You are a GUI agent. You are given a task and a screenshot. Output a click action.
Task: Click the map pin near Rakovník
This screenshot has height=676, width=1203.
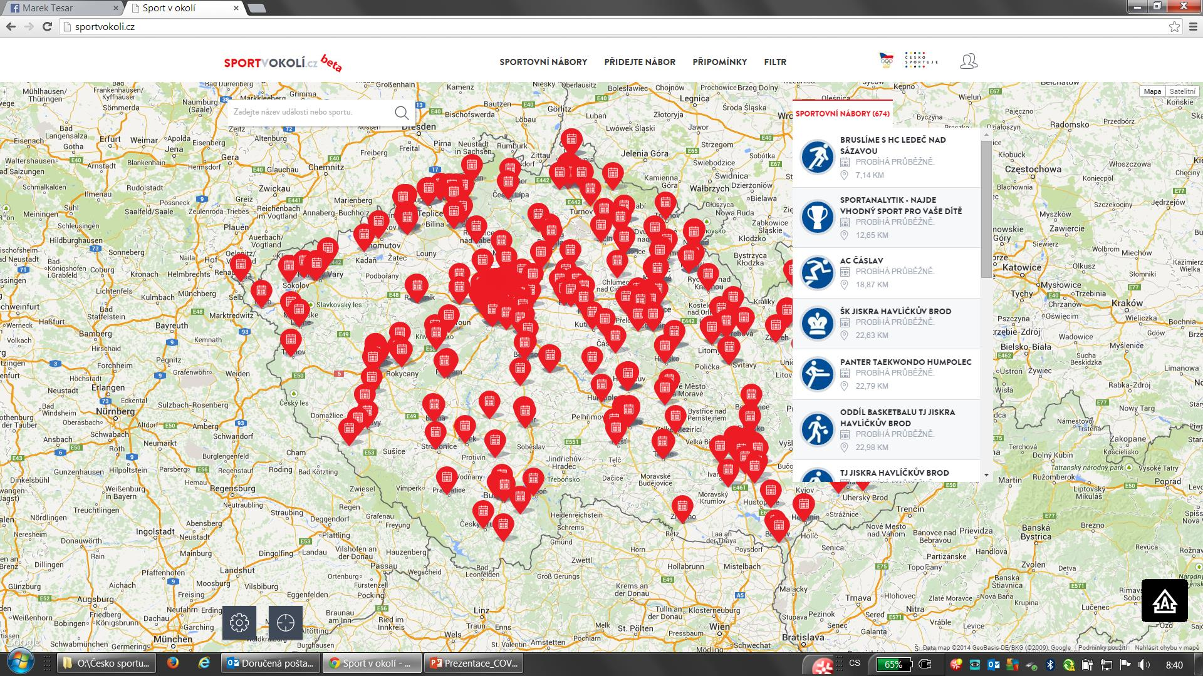[417, 287]
